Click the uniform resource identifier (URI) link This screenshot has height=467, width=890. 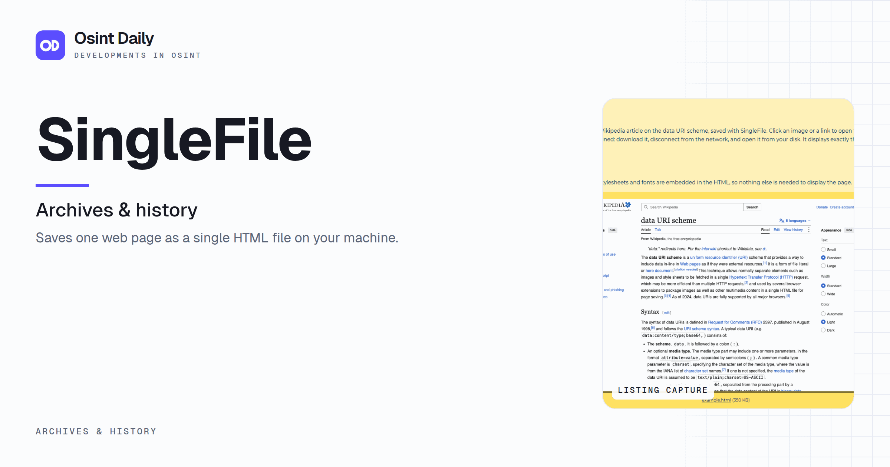(719, 257)
